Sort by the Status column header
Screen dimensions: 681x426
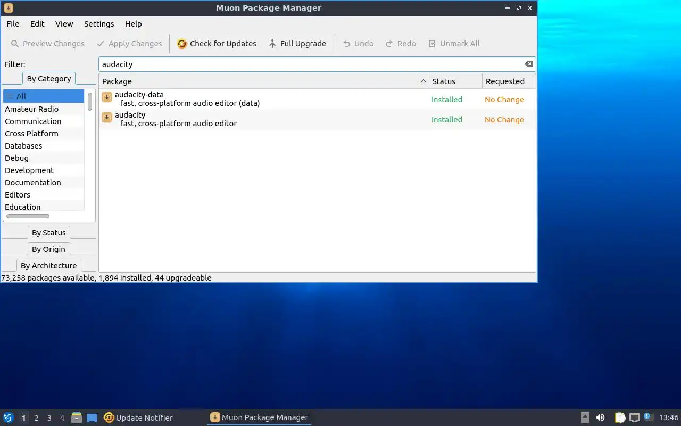[455, 81]
